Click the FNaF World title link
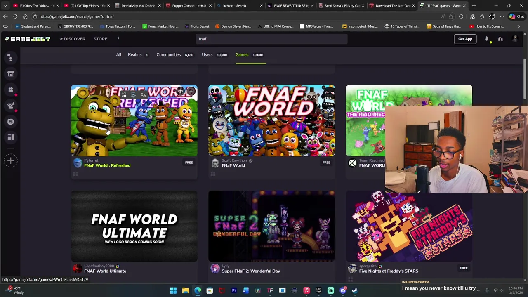Viewport: 528px width, 297px height. pos(233,165)
